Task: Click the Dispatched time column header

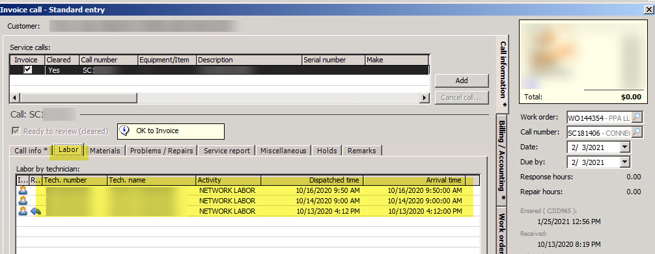Action: point(312,180)
